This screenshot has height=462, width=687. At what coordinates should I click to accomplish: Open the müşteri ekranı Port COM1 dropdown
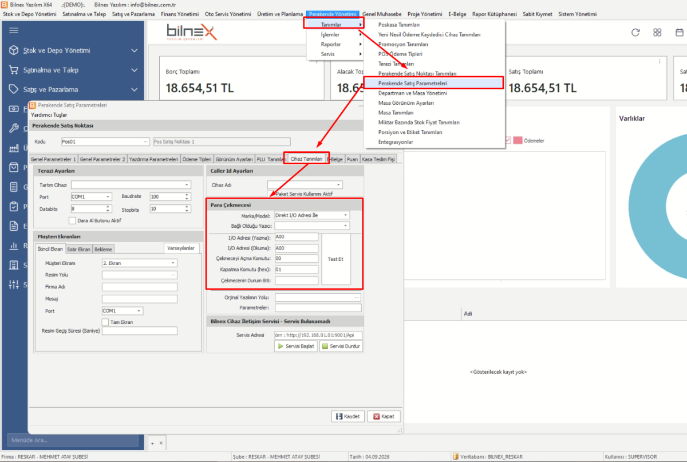point(139,311)
